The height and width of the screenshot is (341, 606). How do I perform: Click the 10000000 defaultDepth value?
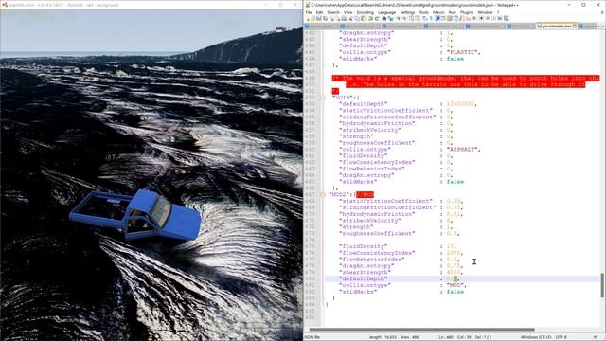[x=461, y=104]
